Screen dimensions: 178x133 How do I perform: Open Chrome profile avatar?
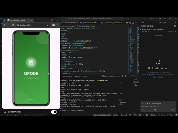tap(53, 25)
